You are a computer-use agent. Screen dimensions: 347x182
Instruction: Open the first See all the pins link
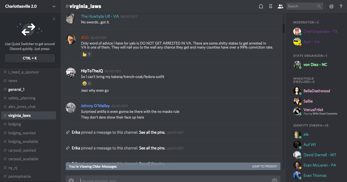(152, 132)
